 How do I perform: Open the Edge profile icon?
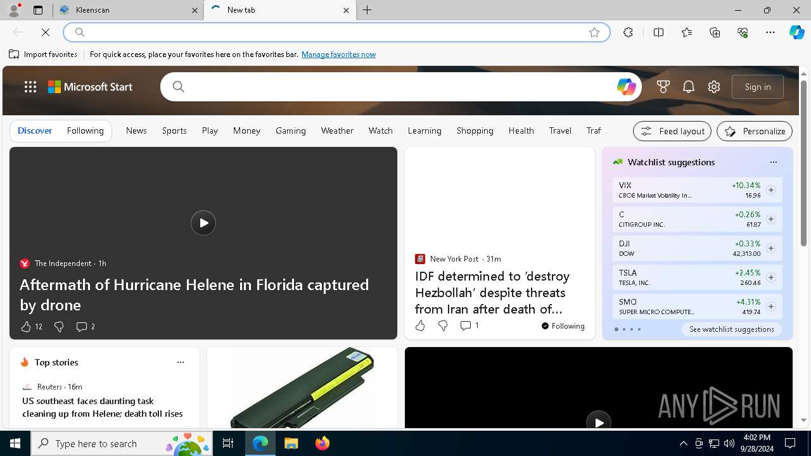(x=13, y=10)
